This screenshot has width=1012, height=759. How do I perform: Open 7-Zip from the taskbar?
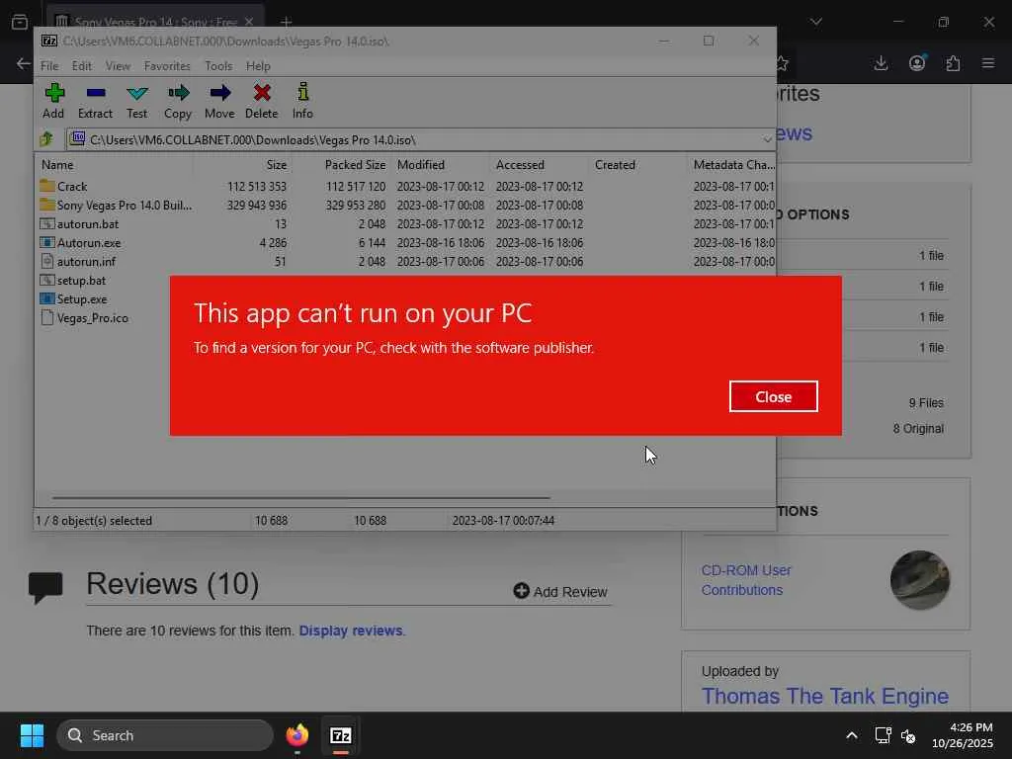click(341, 735)
